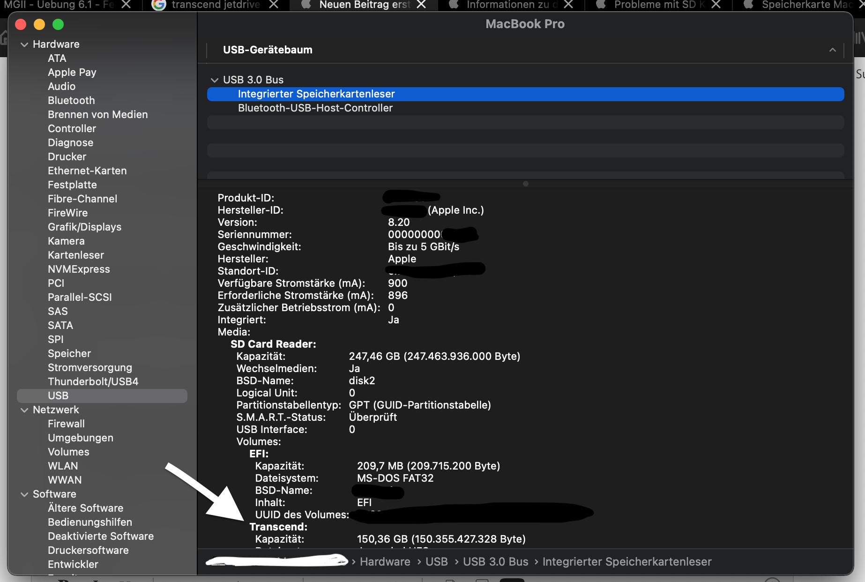Close the transcend jetdrive tab
This screenshot has width=865, height=582.
tap(274, 5)
